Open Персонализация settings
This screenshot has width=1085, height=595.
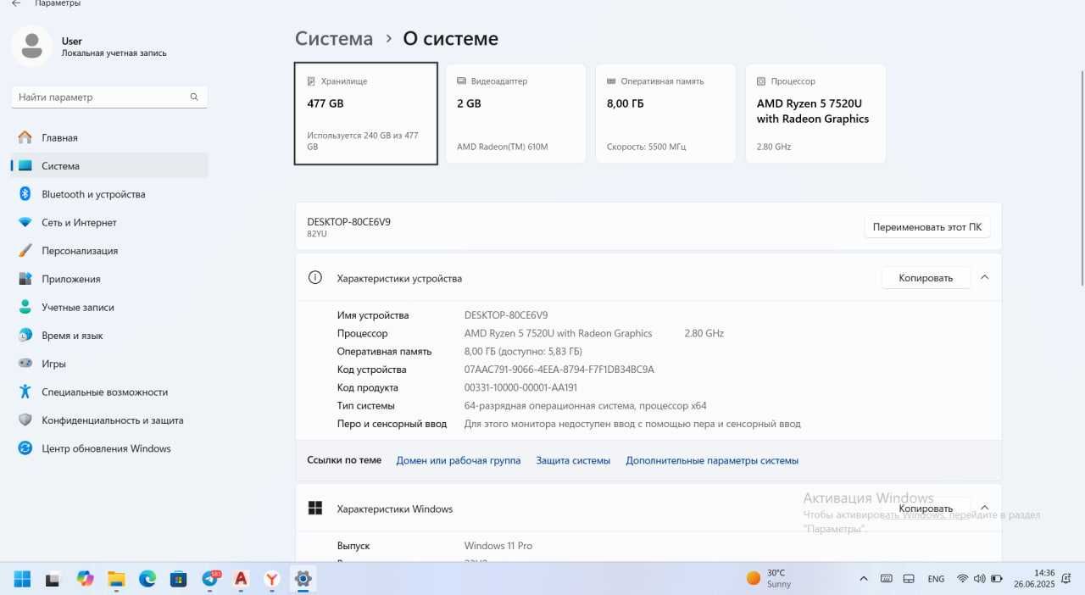(x=109, y=251)
